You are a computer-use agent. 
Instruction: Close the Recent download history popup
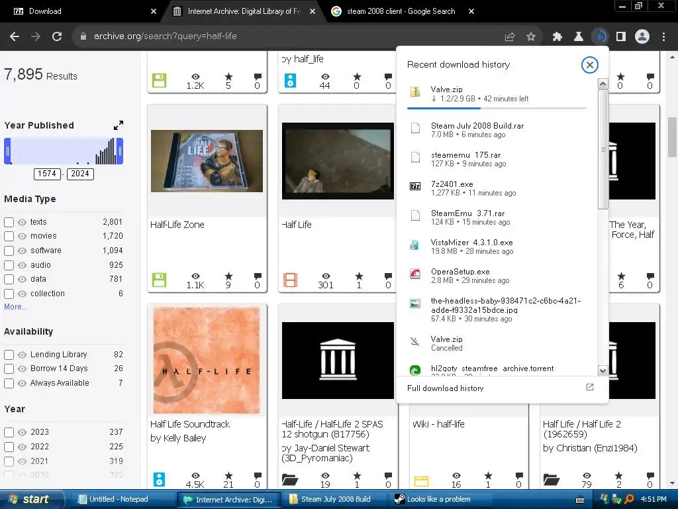click(x=590, y=65)
